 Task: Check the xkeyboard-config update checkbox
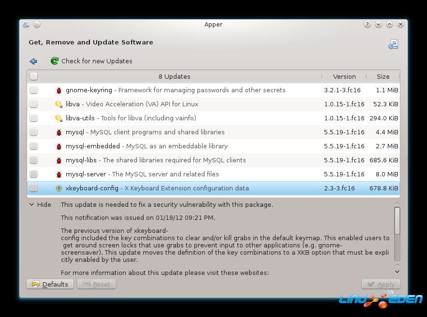(33, 188)
